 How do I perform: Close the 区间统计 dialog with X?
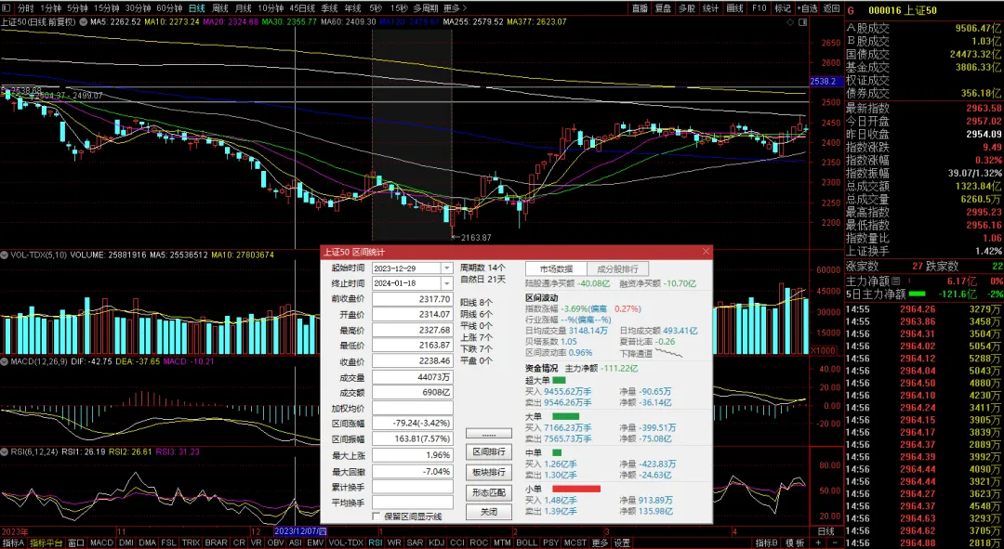[x=707, y=252]
